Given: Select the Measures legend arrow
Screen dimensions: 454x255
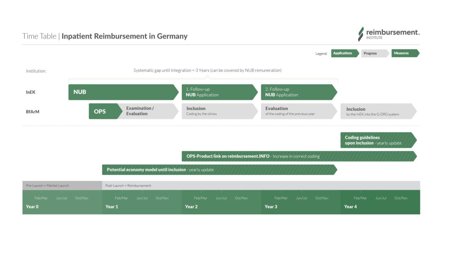Looking at the screenshot, I should pos(405,53).
